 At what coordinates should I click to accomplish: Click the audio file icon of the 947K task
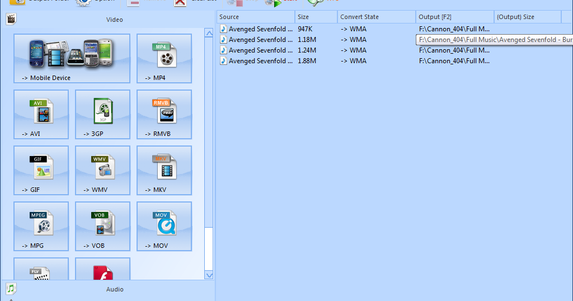(223, 29)
